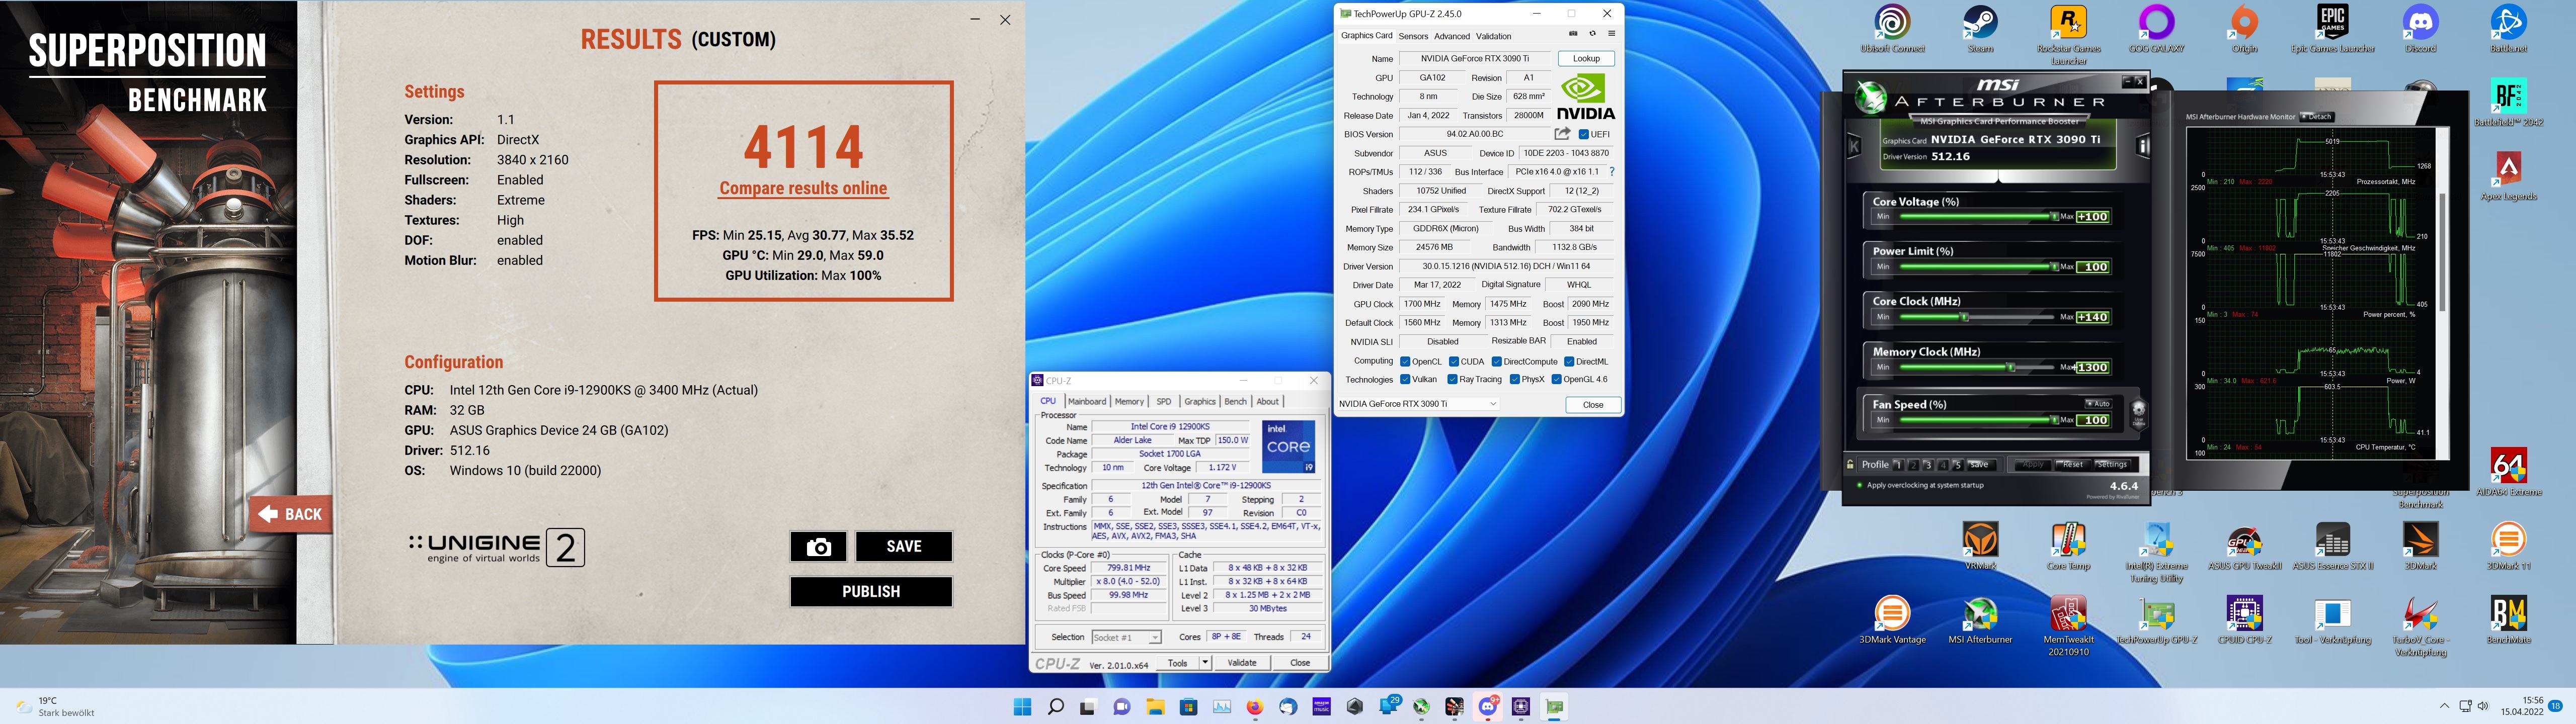Click the Lookup button in GPU-Z
The image size is (2576, 724).
[1586, 59]
